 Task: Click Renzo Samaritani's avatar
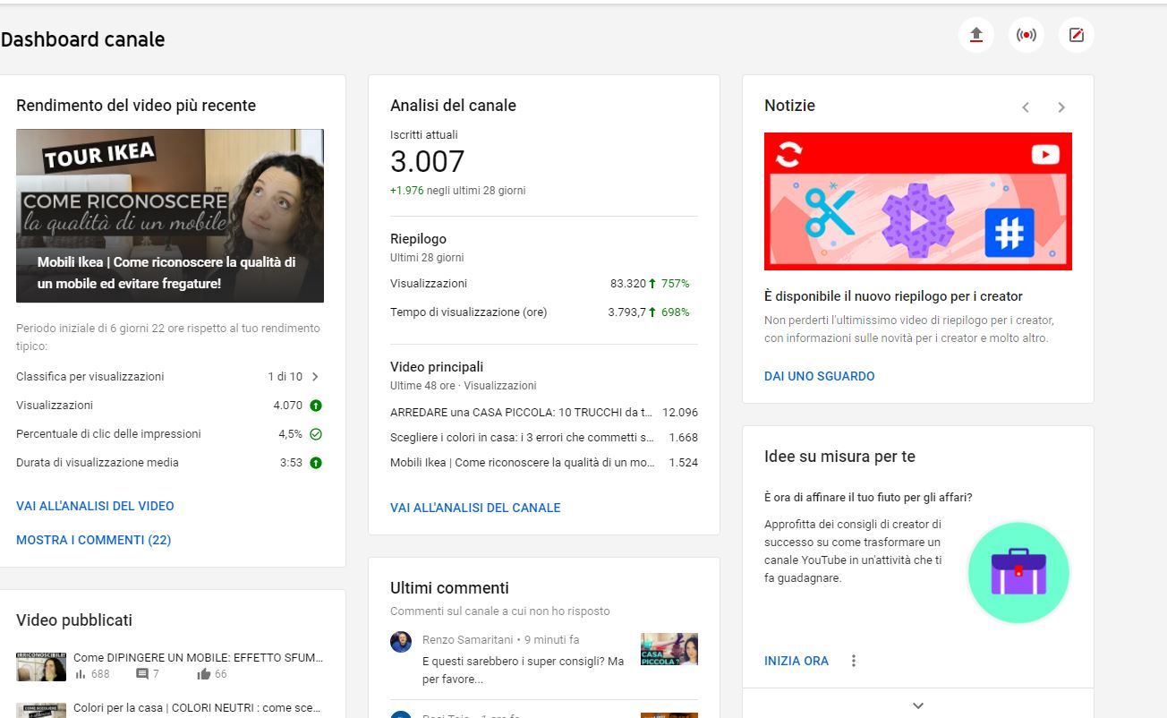tap(401, 641)
